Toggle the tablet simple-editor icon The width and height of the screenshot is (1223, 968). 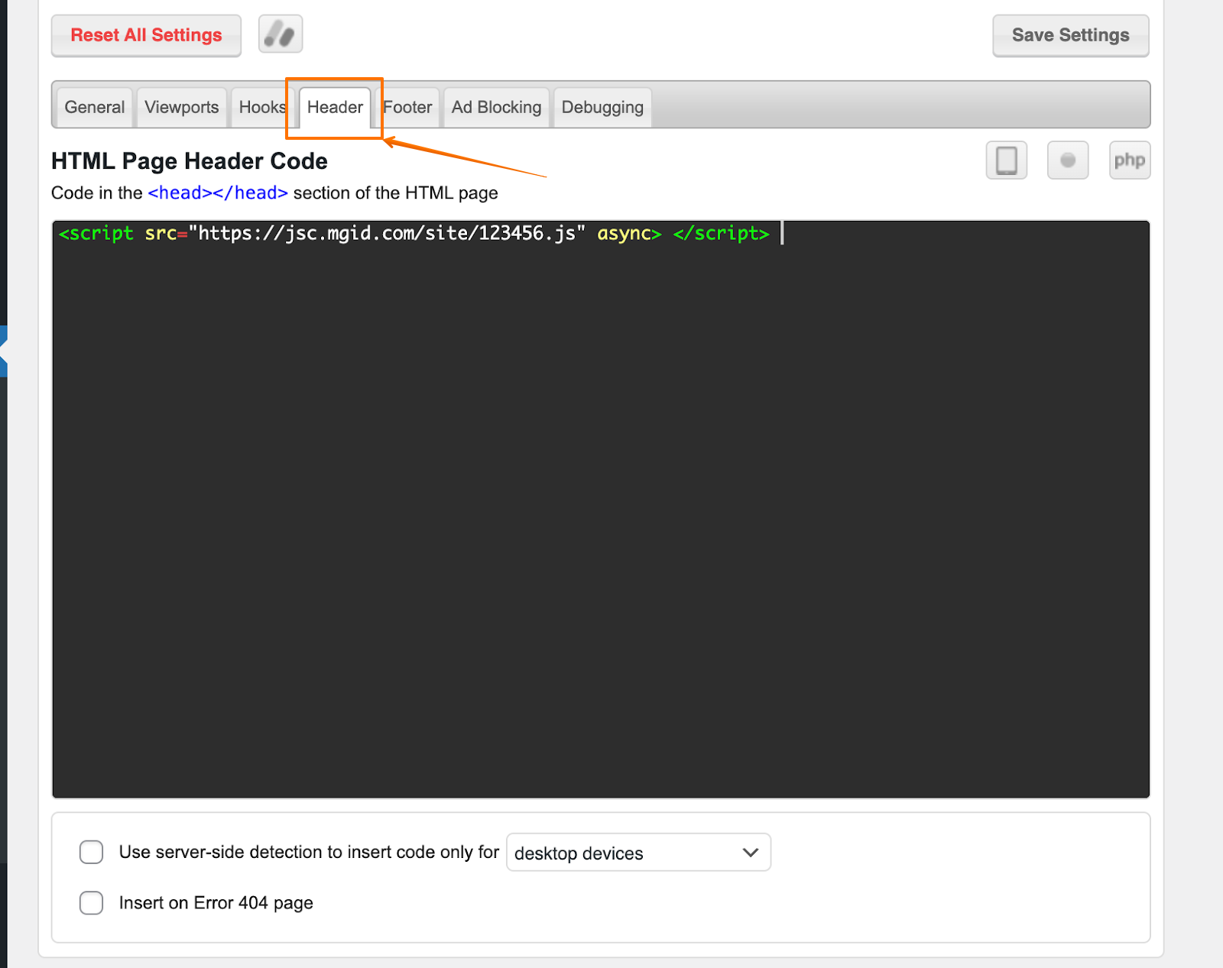coord(1006,160)
